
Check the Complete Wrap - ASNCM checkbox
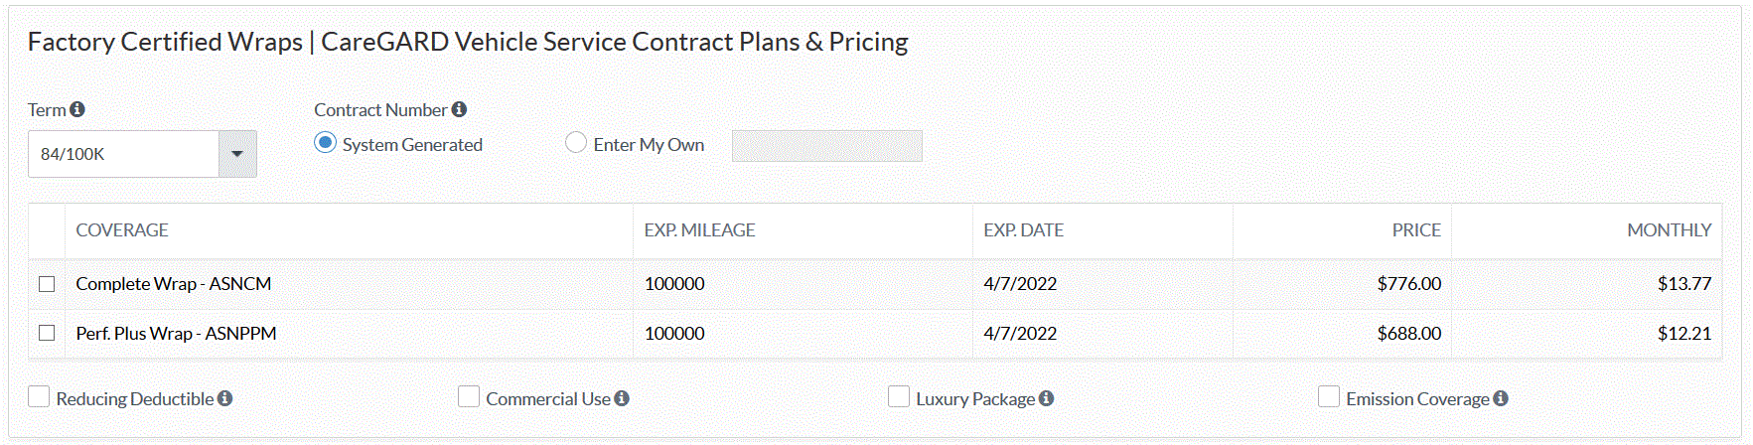pyautogui.click(x=47, y=284)
